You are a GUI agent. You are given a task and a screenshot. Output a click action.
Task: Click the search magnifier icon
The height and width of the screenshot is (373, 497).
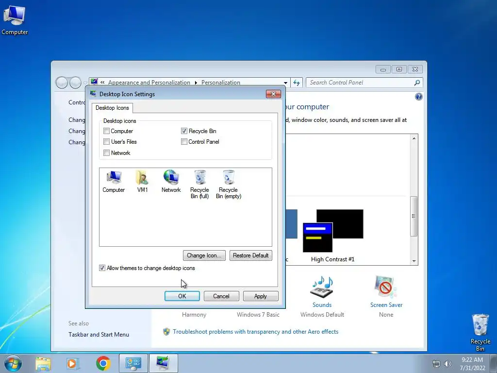coord(417,83)
